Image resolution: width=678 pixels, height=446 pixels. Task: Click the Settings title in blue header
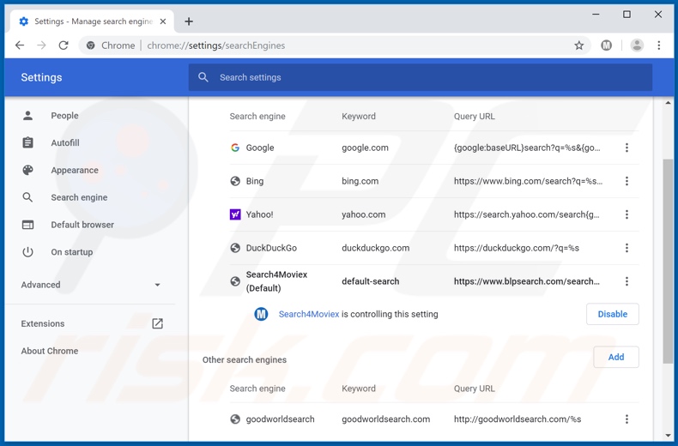click(41, 77)
